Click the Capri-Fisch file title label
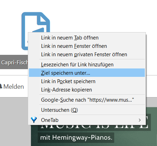This screenshot has width=157, height=146. point(15,63)
